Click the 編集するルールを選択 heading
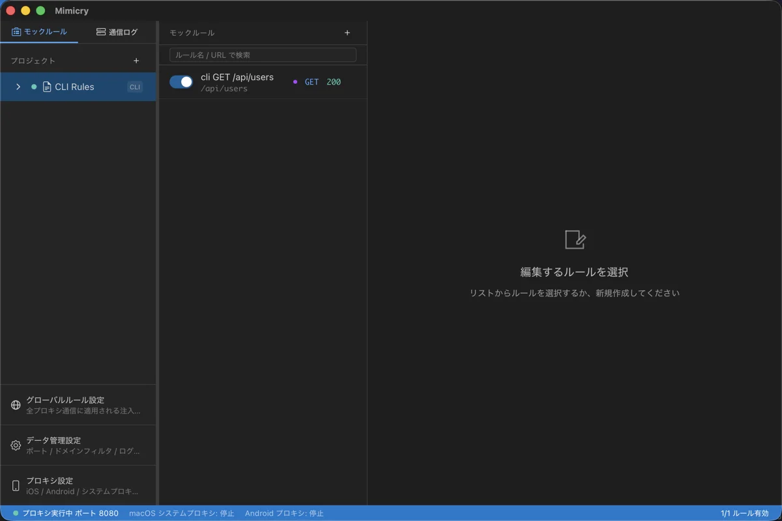The height and width of the screenshot is (521, 782). pos(574,272)
